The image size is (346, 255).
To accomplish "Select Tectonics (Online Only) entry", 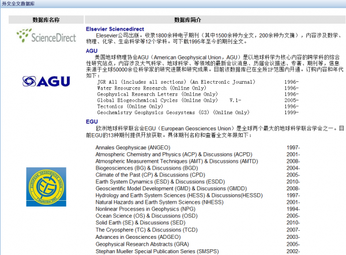I will pyautogui.click(x=130, y=106).
